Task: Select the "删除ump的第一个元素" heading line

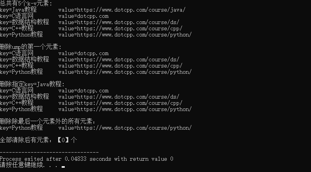Action: tap(31, 47)
